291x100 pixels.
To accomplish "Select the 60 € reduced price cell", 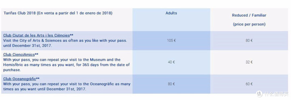I will [249, 84].
